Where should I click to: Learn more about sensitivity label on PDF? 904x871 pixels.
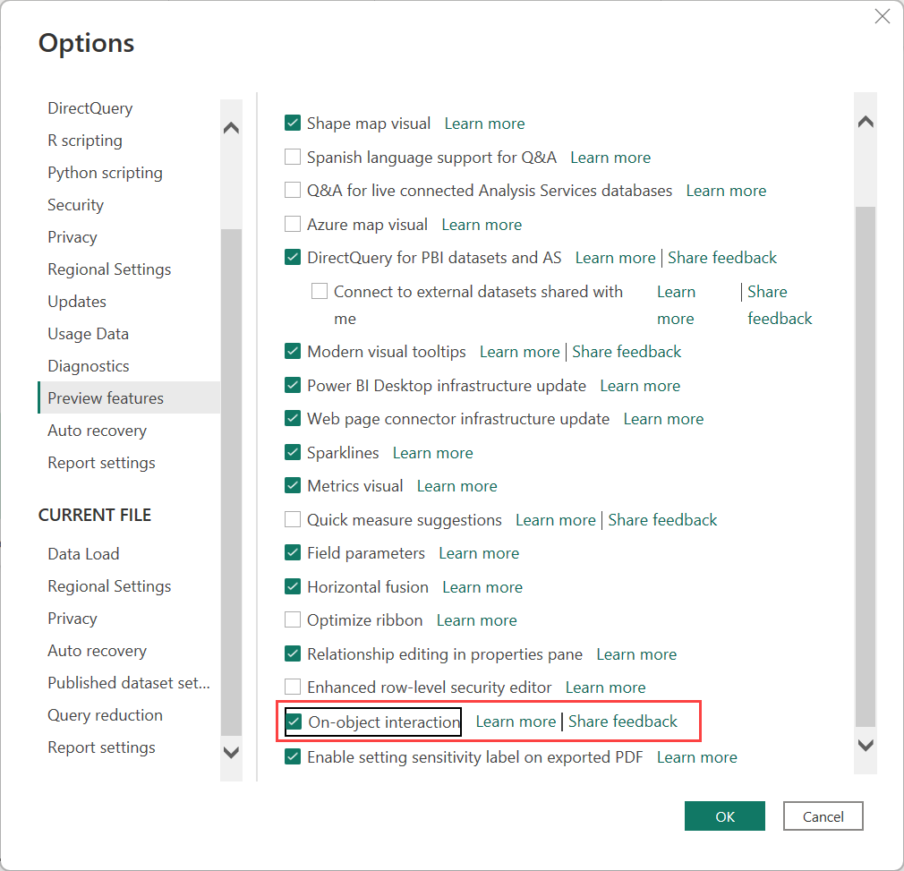click(x=696, y=757)
